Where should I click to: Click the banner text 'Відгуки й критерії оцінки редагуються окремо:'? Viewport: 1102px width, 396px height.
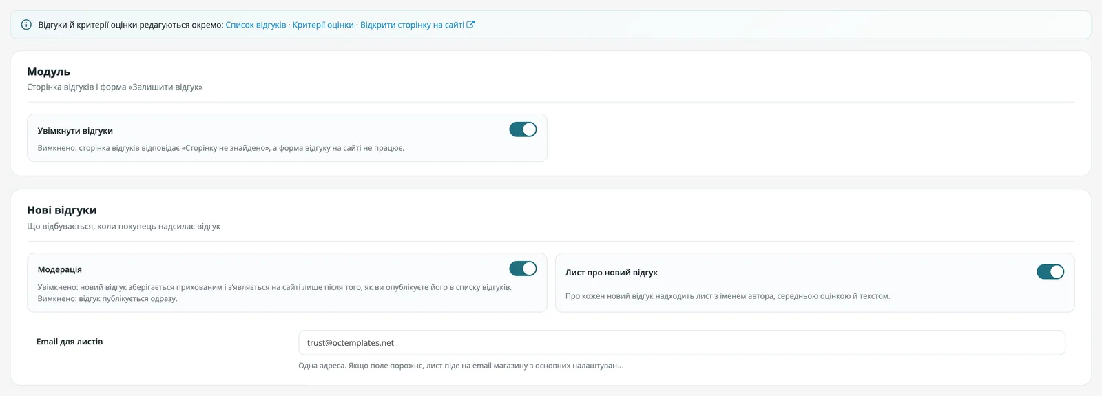click(x=131, y=25)
